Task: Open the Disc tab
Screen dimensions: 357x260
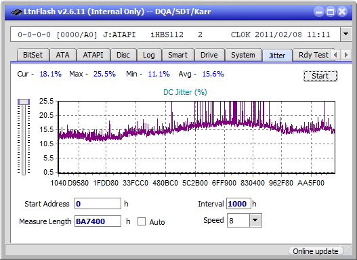Action: click(123, 55)
